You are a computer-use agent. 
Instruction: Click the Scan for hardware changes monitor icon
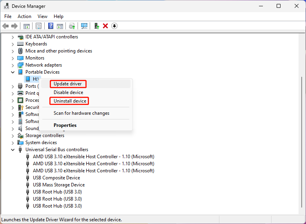[84, 26]
